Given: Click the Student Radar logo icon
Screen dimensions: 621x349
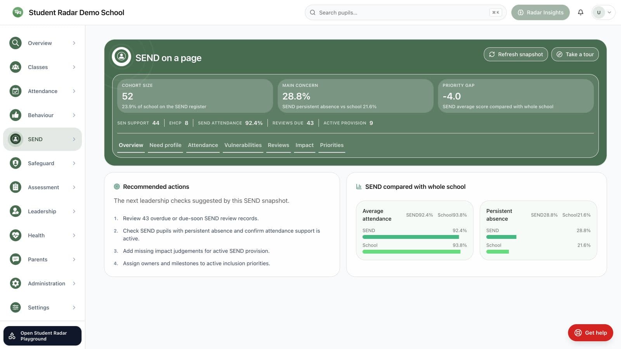Looking at the screenshot, I should click(18, 12).
